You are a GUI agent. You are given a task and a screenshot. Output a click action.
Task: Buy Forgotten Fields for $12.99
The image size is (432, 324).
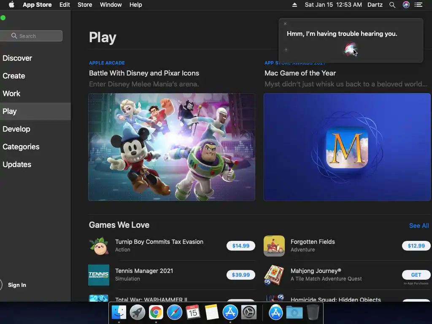(416, 246)
